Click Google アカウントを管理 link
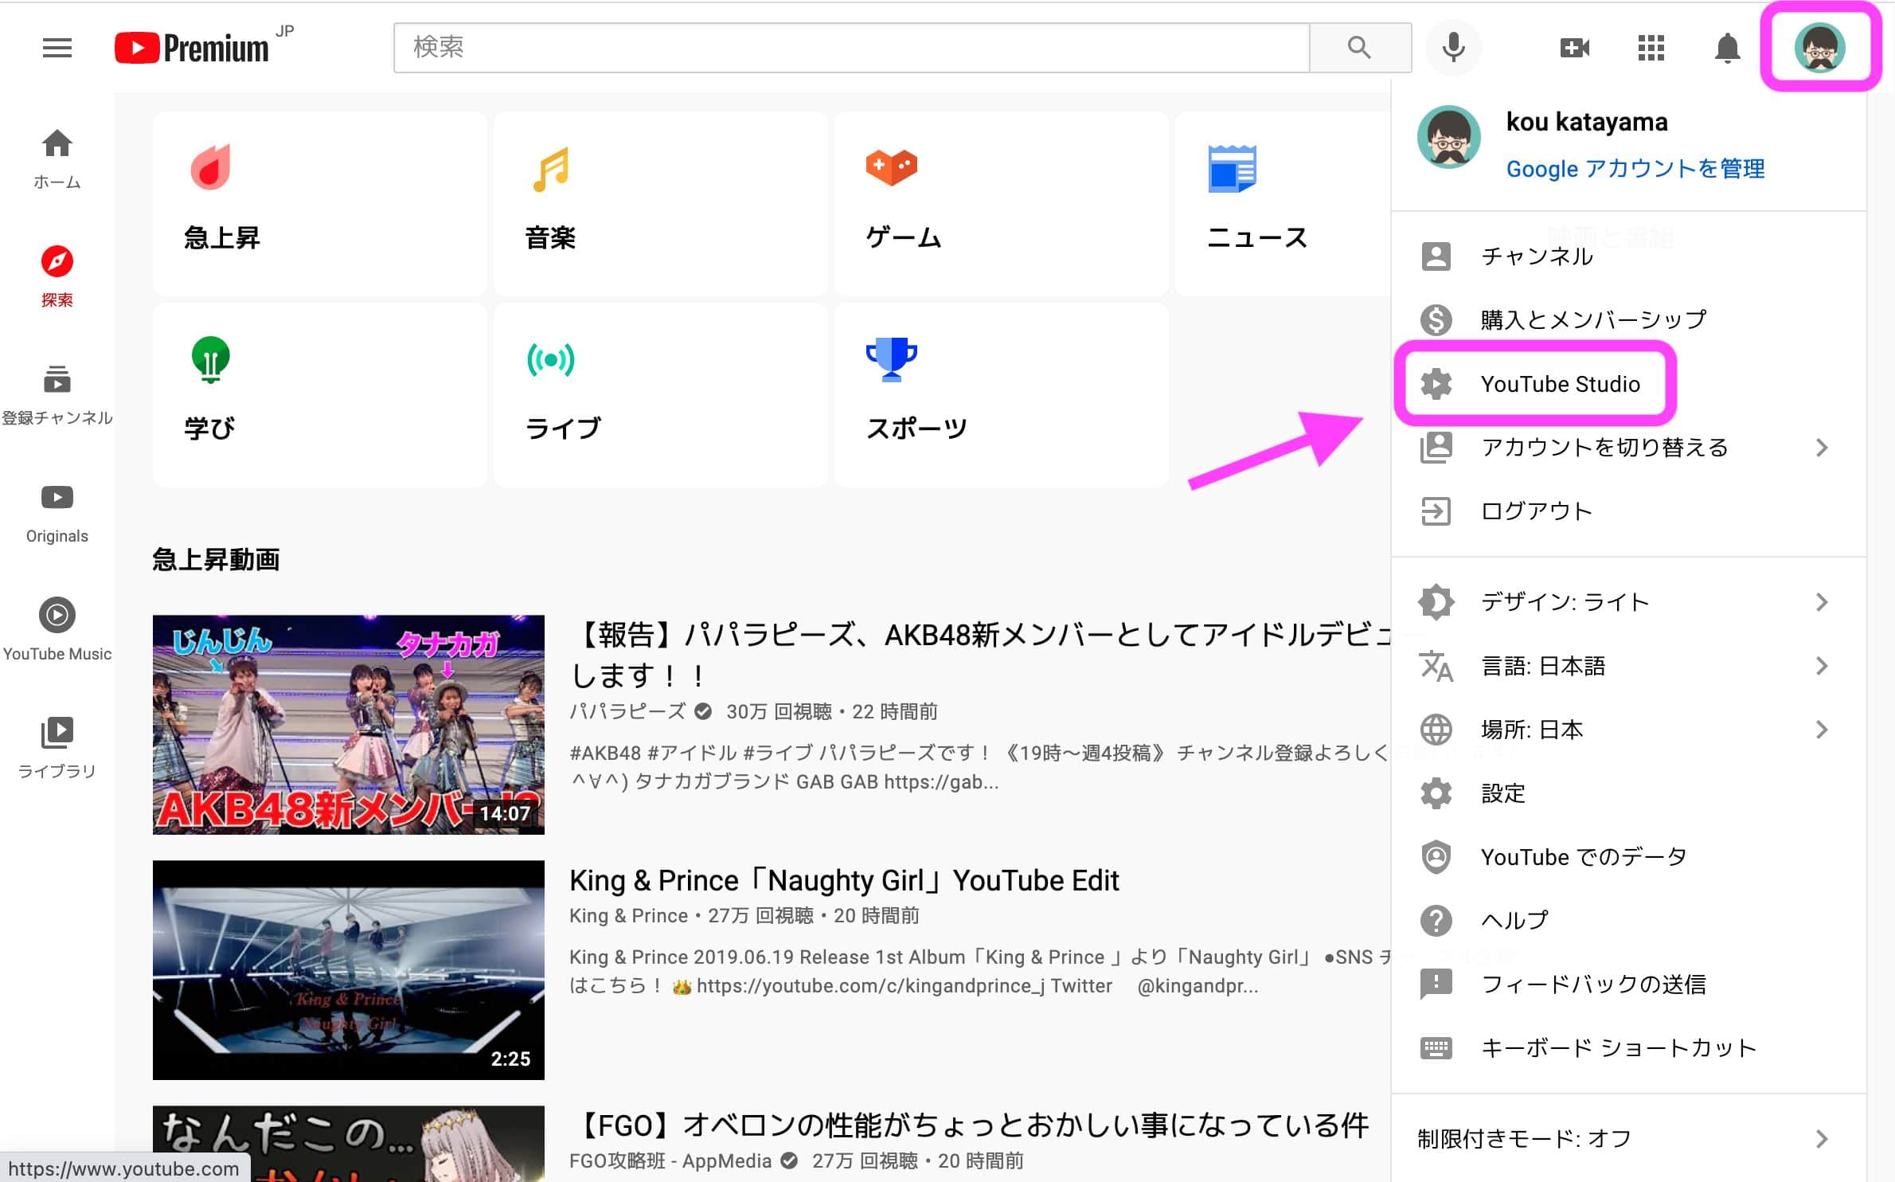 tap(1635, 169)
